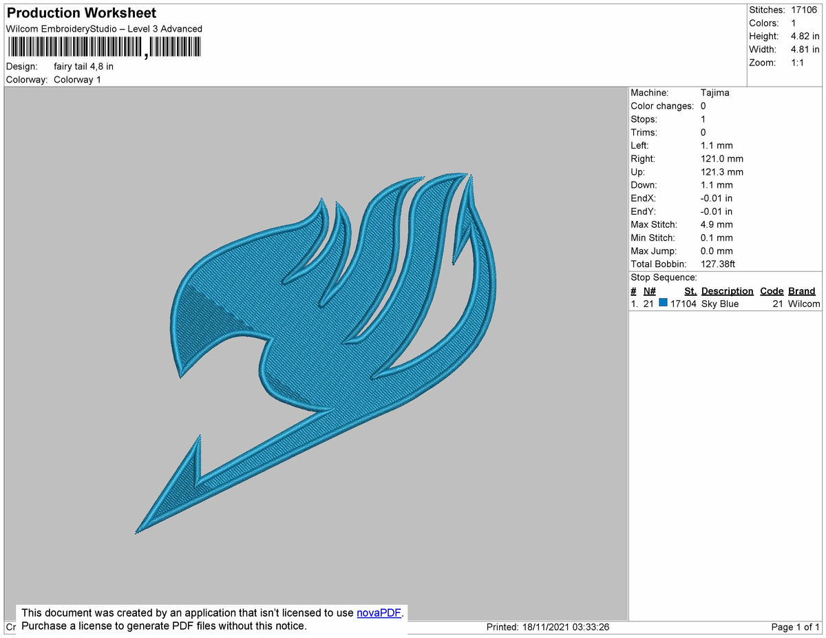Select the Stitches value 17106
This screenshot has width=826, height=638.
[x=804, y=10]
